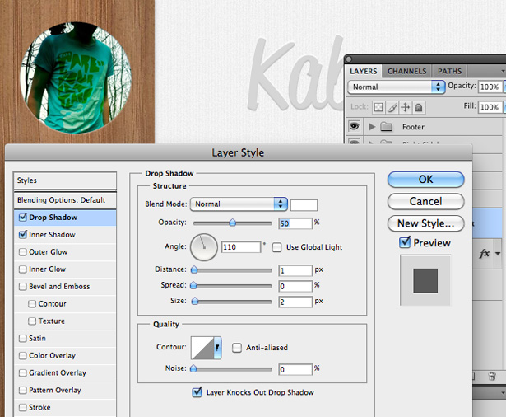The width and height of the screenshot is (506, 417).
Task: Click the style preview thumbnail
Action: click(x=425, y=280)
